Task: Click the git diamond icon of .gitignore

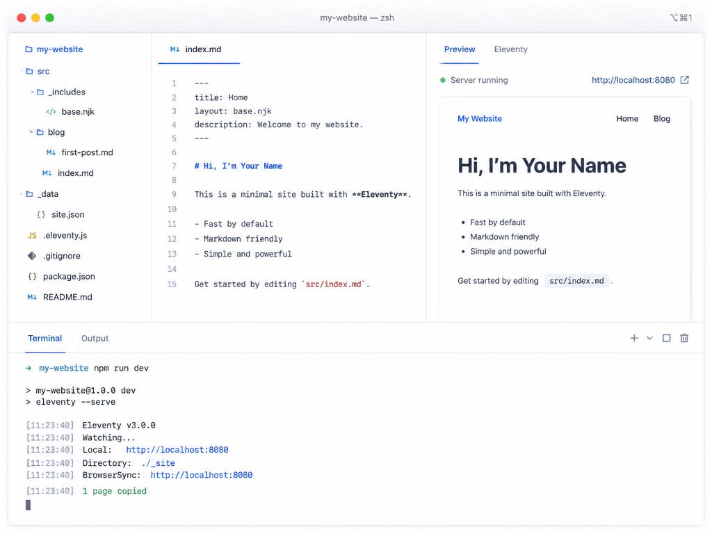Action: pyautogui.click(x=32, y=256)
